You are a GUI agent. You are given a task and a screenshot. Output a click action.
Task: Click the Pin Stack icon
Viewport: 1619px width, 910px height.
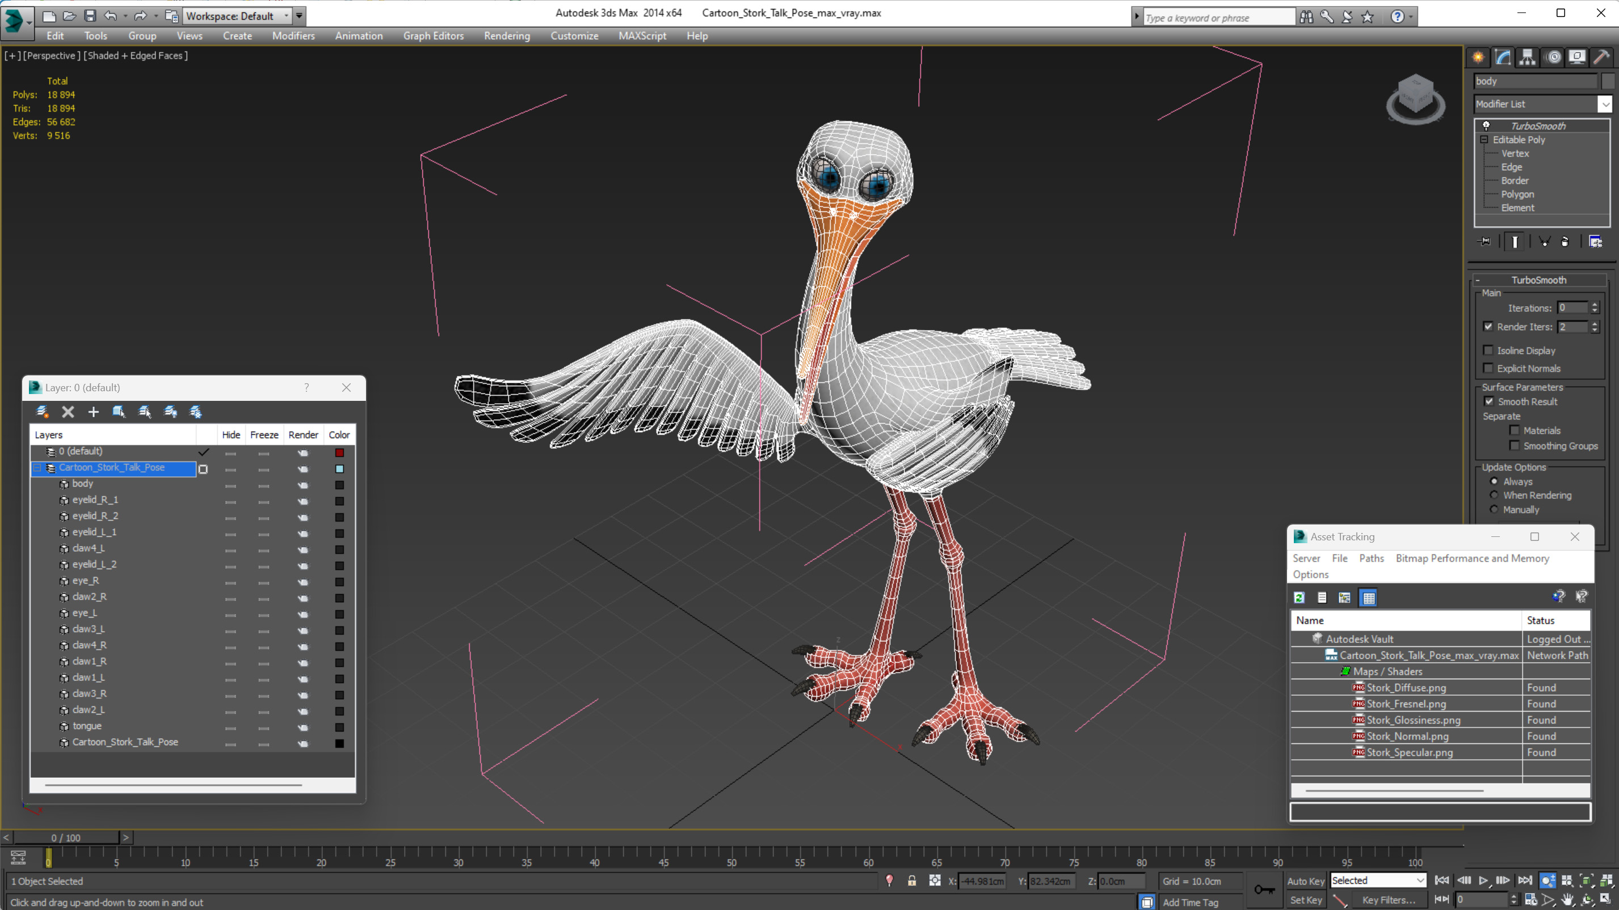1485,241
